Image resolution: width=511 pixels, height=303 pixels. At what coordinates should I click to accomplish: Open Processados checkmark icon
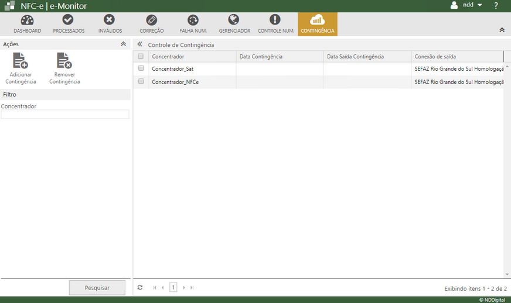68,20
